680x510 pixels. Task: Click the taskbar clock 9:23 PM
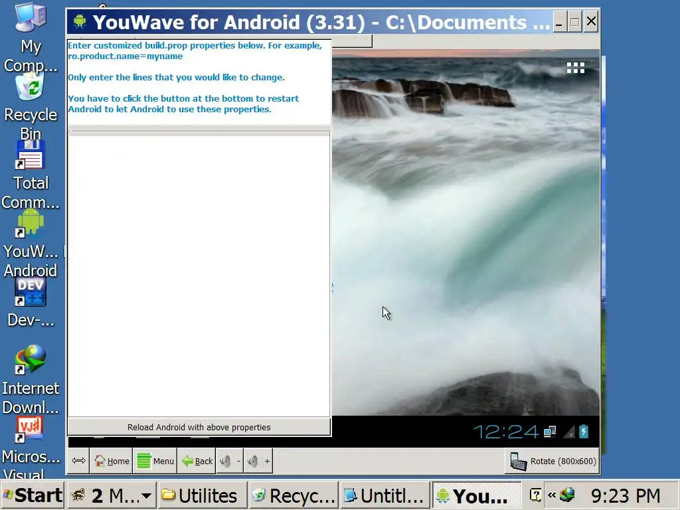tap(626, 495)
